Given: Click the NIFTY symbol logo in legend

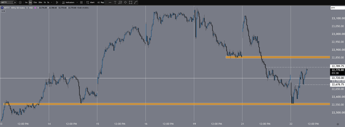Looking at the screenshot, I should (x=2, y=8).
